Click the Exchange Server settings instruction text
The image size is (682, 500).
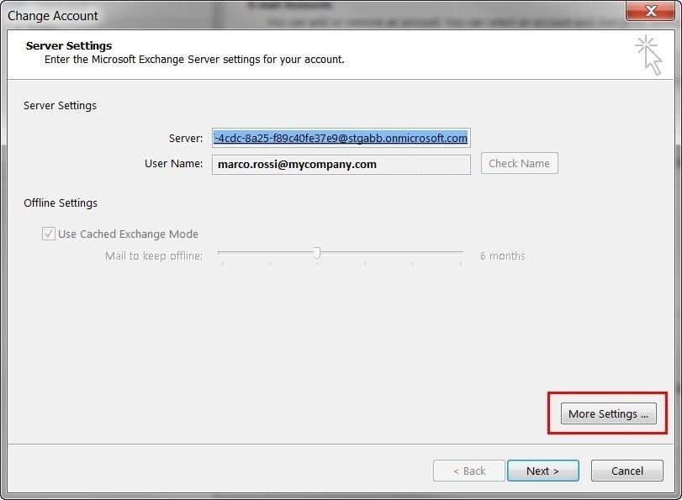pyautogui.click(x=194, y=60)
